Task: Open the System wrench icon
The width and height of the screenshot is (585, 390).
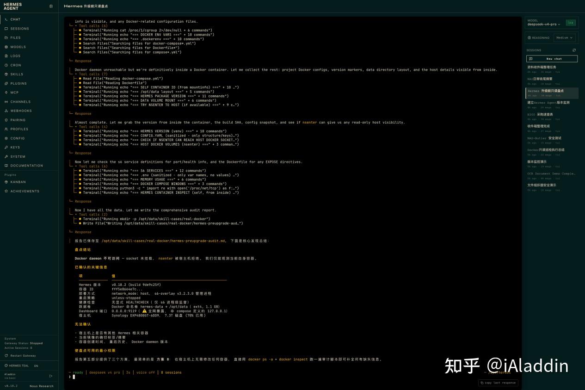Action: tap(6, 156)
